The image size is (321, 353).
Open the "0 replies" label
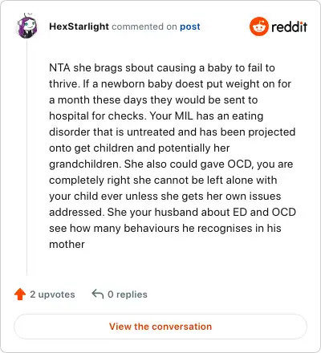pos(128,294)
